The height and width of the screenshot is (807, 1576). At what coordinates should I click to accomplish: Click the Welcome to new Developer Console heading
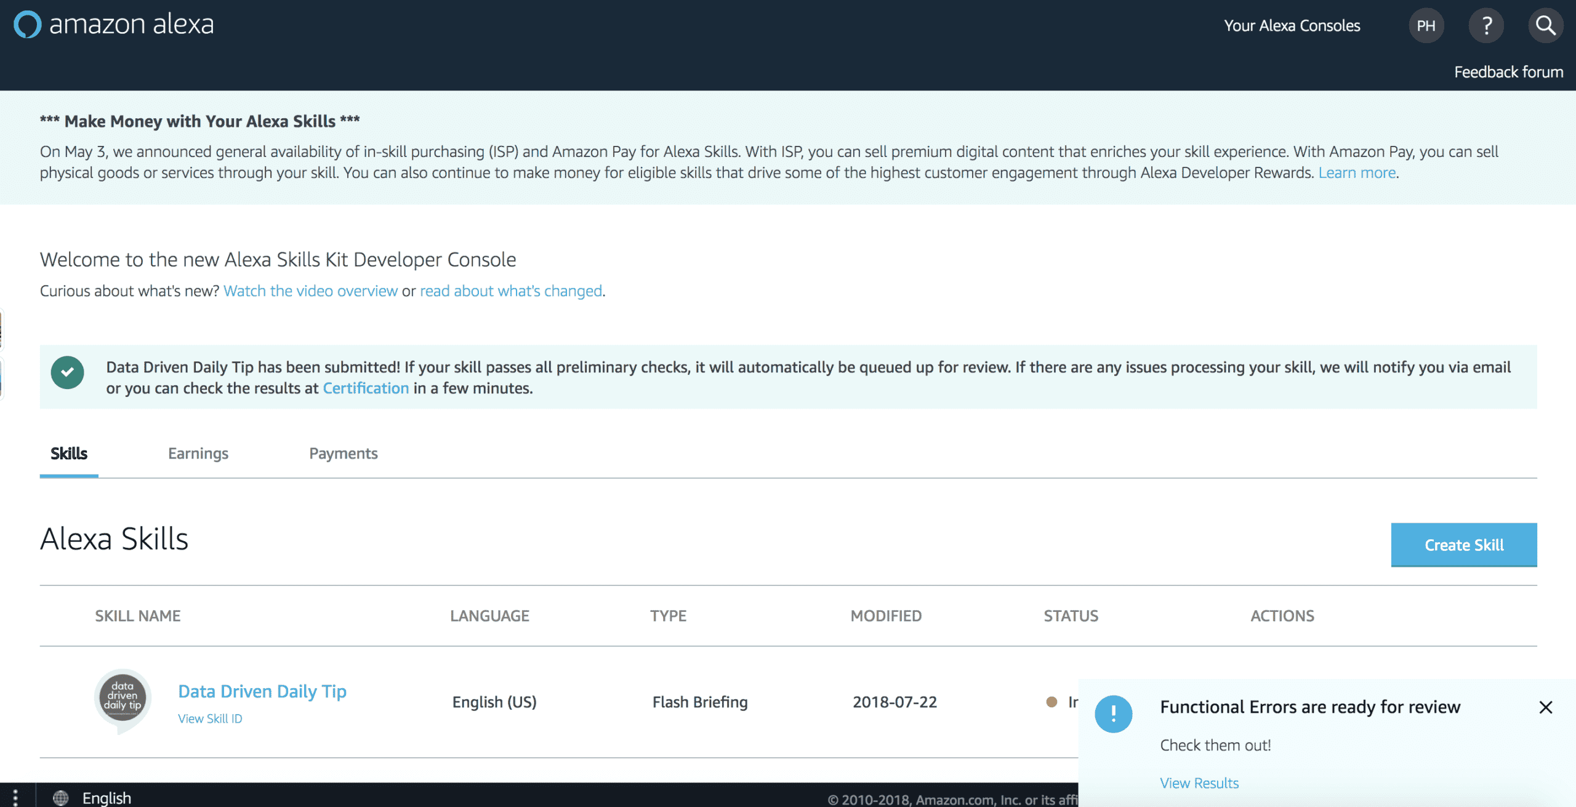(x=278, y=260)
